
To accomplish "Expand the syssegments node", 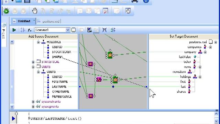I will click(33, 107).
